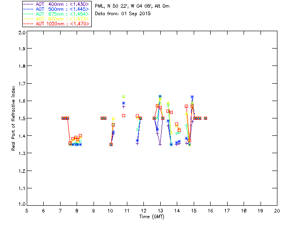Click the 'AOT 1020nm : <1.470>' legend entry
Viewport: 285px width, 228px height.
click(x=57, y=24)
